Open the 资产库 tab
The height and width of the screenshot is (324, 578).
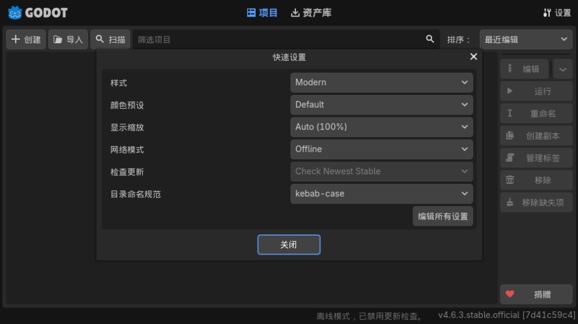pos(311,13)
